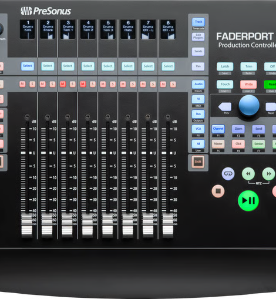276x299 pixels.
Task: Click the channel 8 fader cap
Action: [x=168, y=226]
